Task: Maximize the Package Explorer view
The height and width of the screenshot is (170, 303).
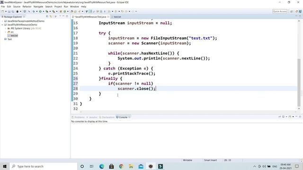Action: pos(67,17)
